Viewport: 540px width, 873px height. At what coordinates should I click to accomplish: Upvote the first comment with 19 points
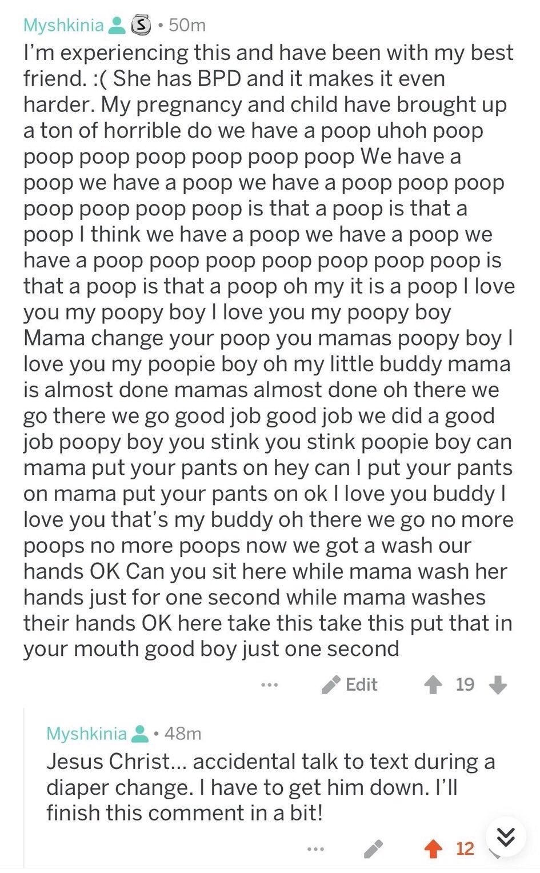[433, 684]
